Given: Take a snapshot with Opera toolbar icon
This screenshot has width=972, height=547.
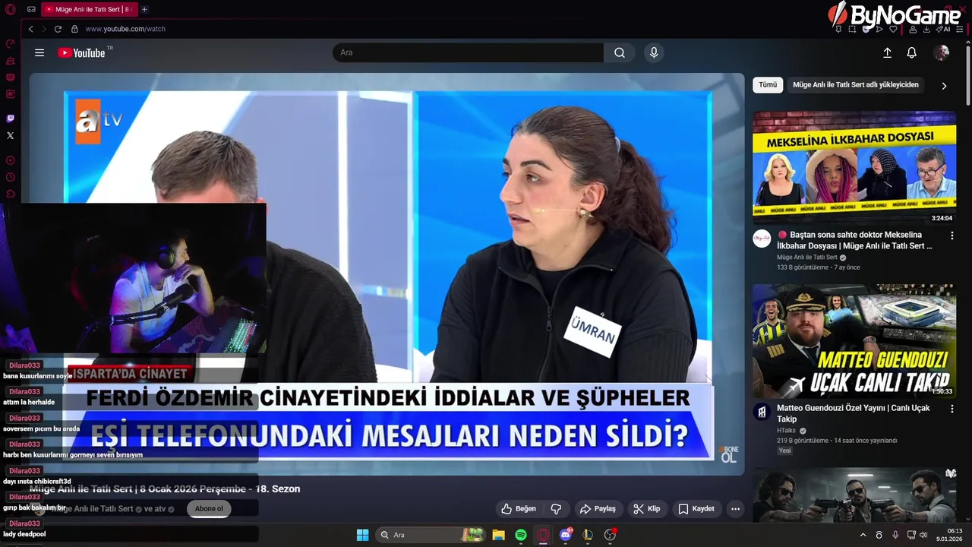Looking at the screenshot, I should pos(852,29).
